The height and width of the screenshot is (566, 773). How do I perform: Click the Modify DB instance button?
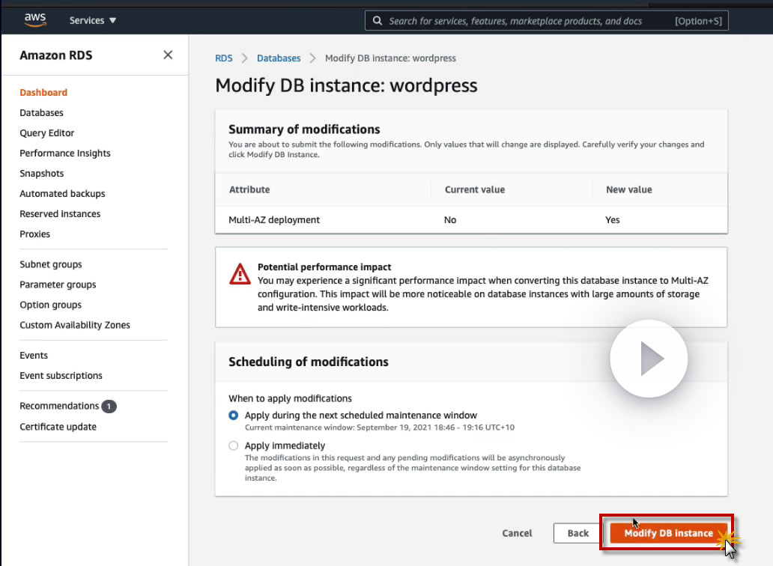pos(668,533)
